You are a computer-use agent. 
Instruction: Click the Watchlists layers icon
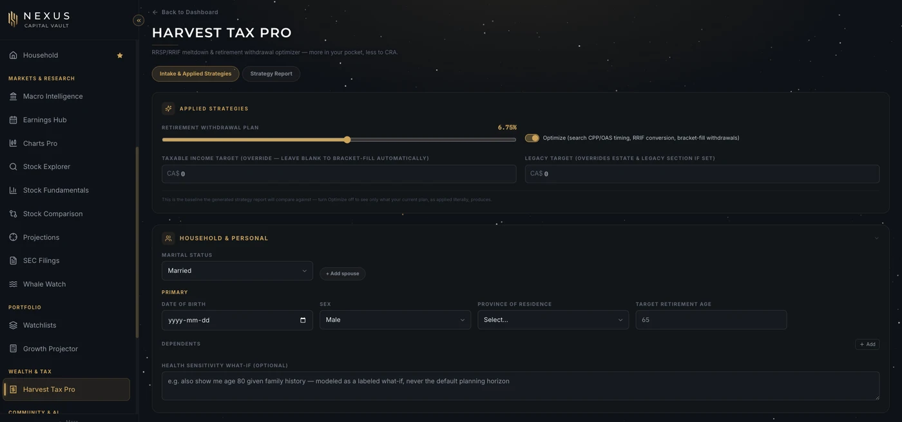[13, 326]
